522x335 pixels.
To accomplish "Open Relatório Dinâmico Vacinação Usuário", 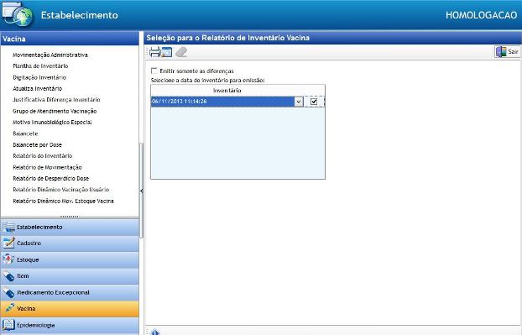I will tap(61, 190).
